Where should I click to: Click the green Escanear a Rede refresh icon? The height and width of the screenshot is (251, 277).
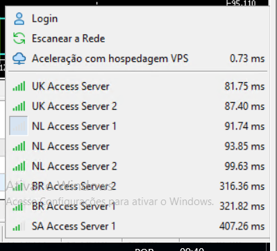[19, 38]
